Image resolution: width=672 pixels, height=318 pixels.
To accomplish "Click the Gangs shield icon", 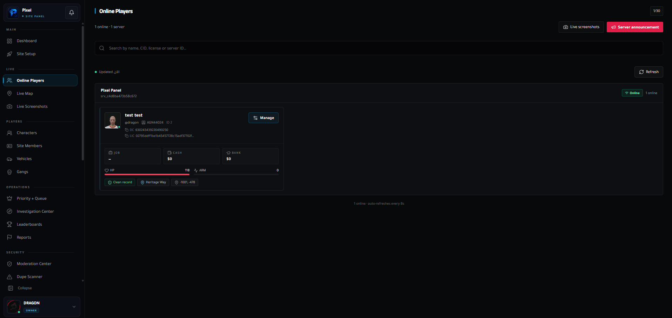I will coord(9,172).
